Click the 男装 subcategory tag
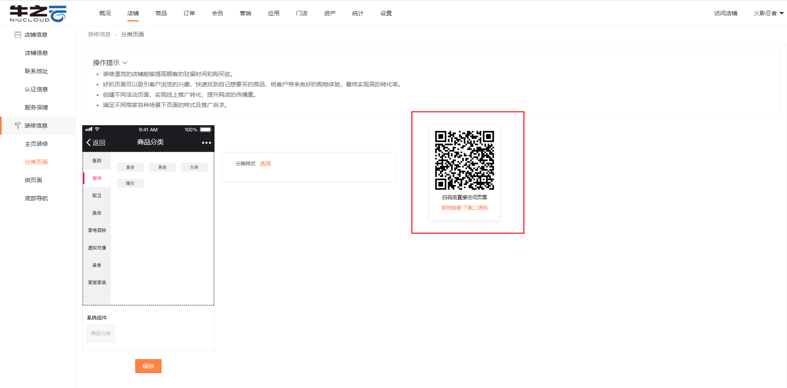The height and width of the screenshot is (388, 787). [162, 167]
